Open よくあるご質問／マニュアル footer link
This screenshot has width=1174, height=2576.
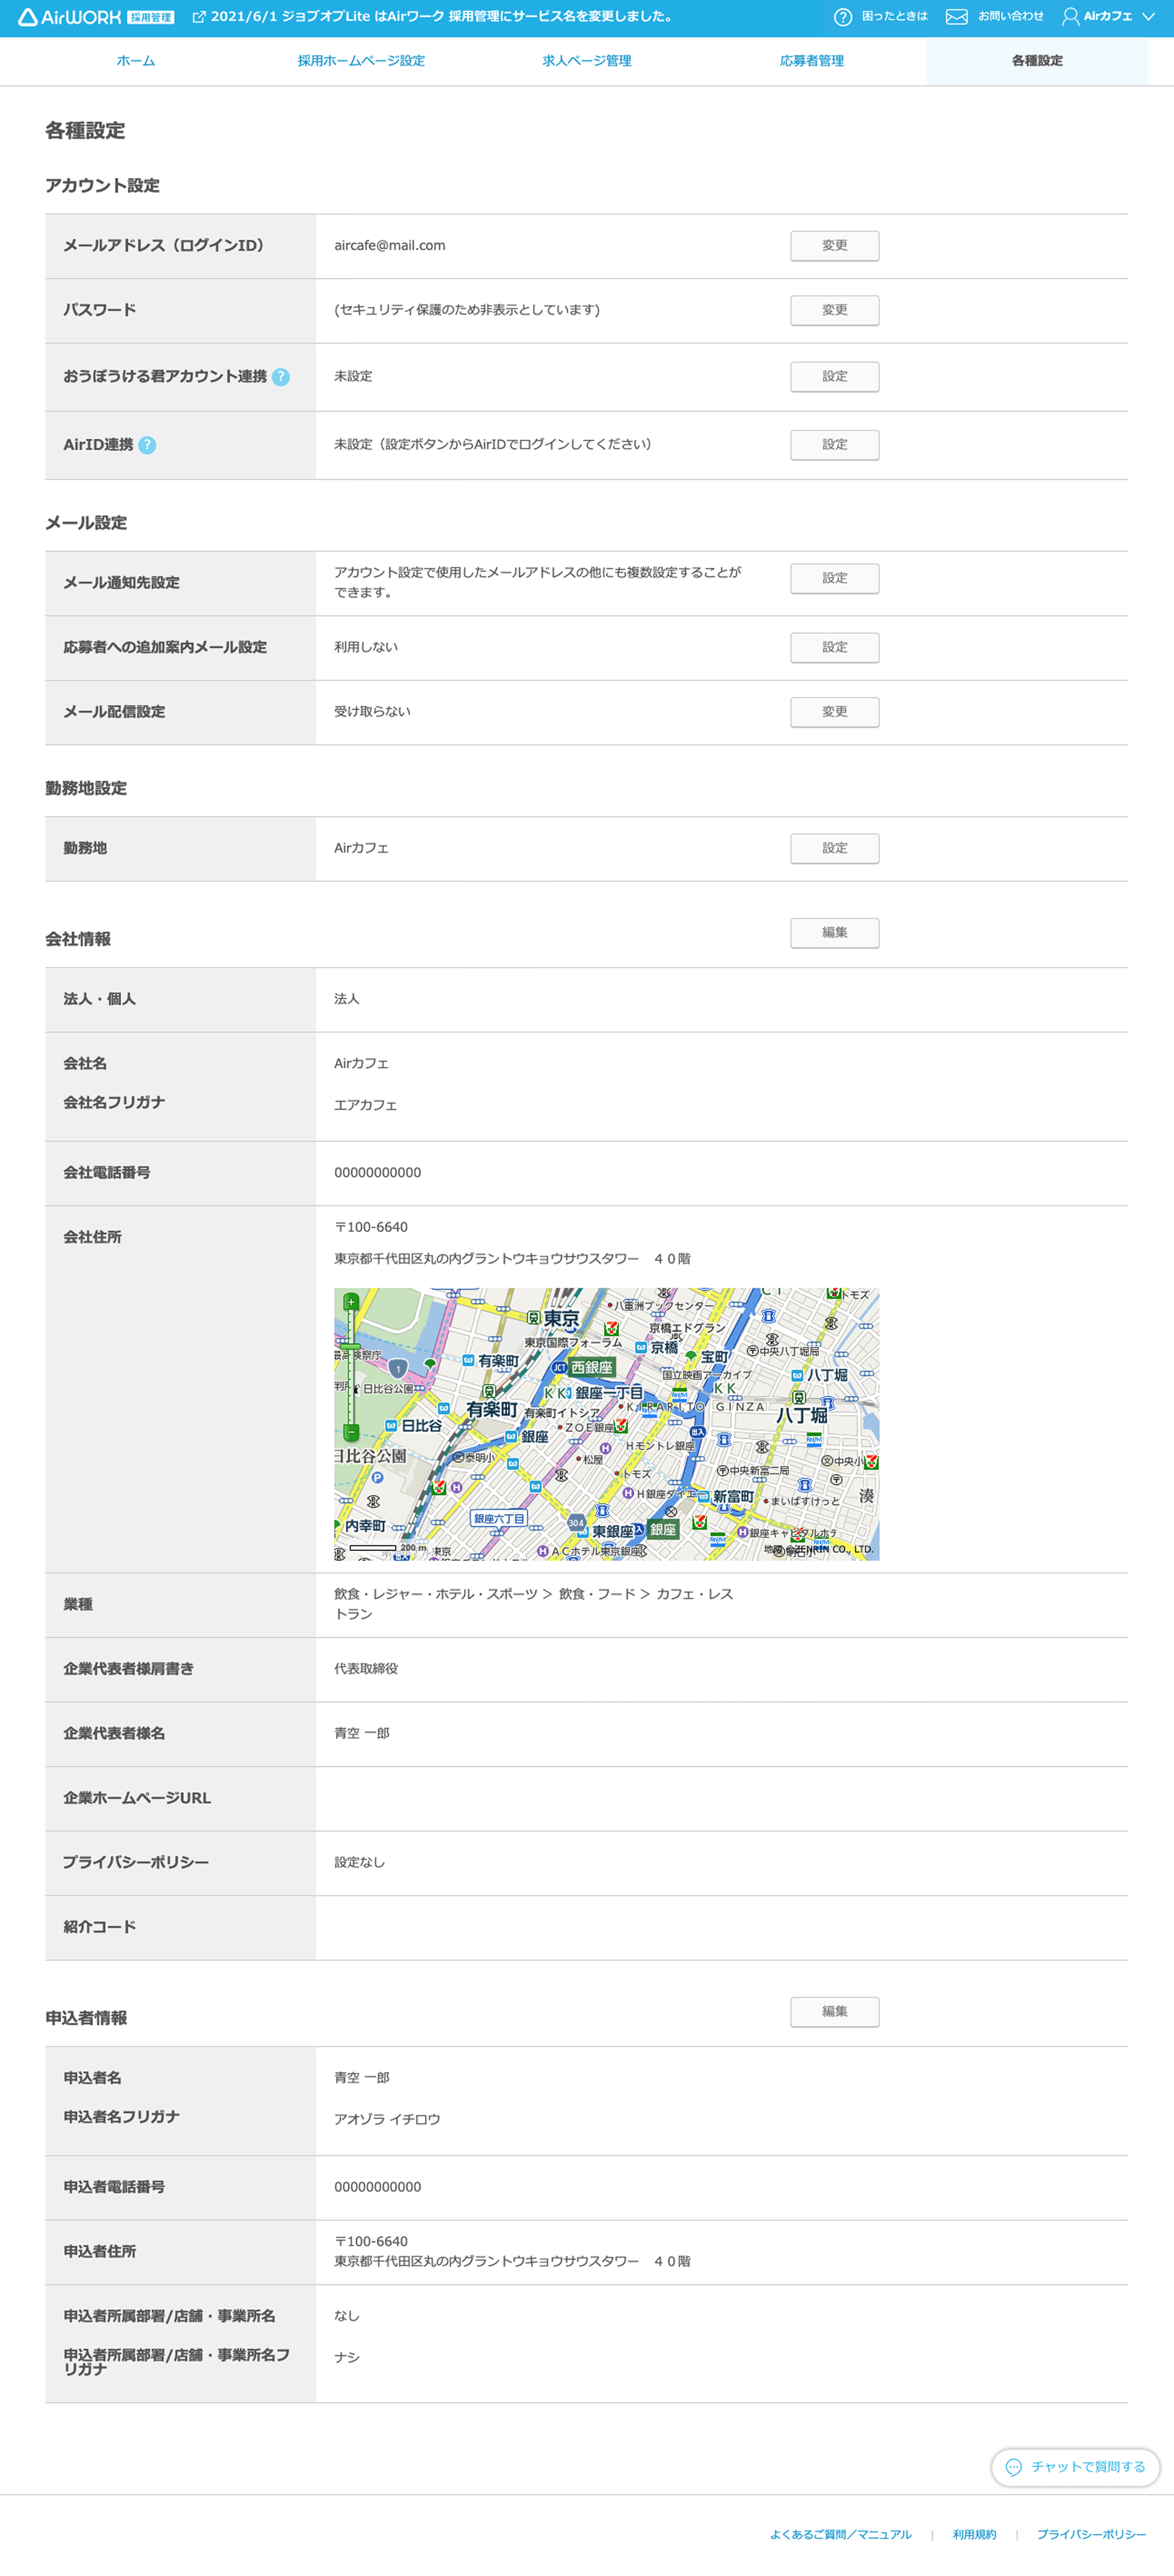coord(840,2534)
